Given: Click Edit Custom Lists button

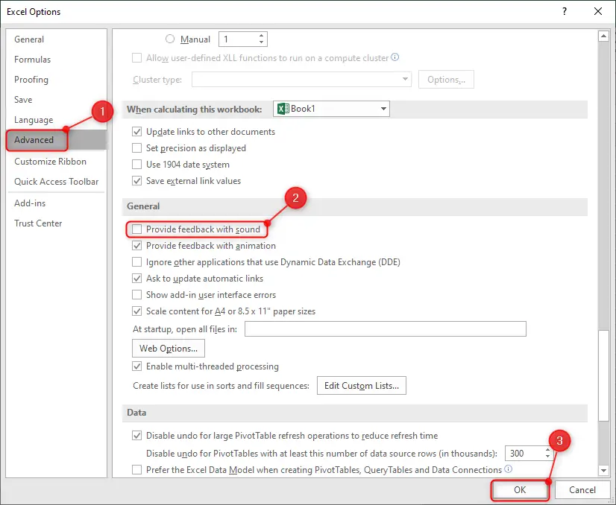Looking at the screenshot, I should 361,385.
